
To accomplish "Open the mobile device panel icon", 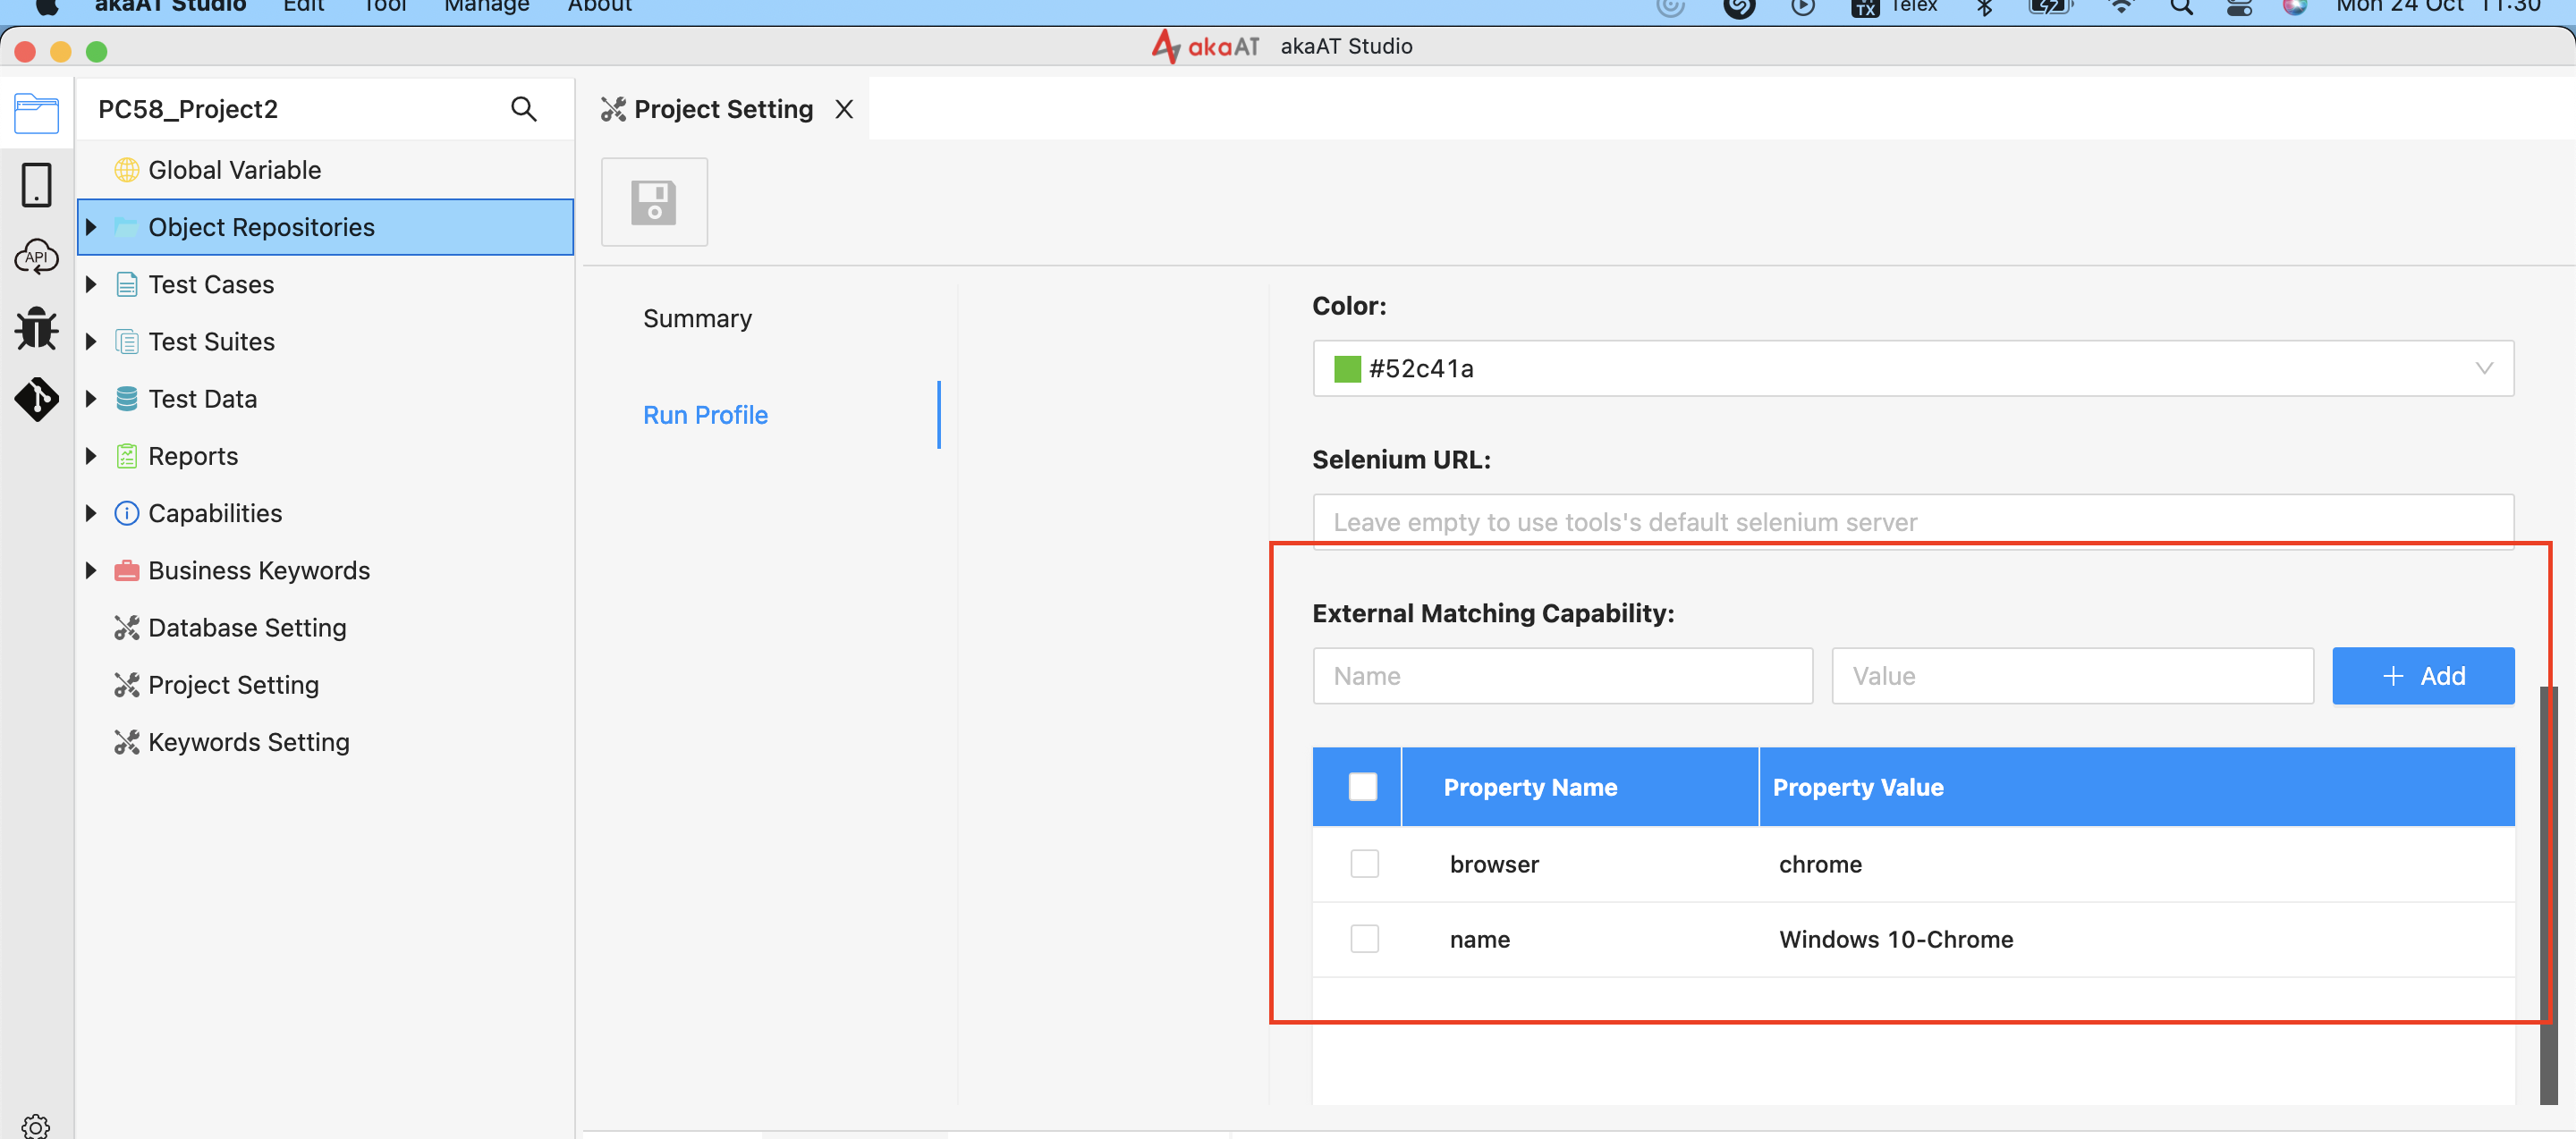I will (36, 186).
